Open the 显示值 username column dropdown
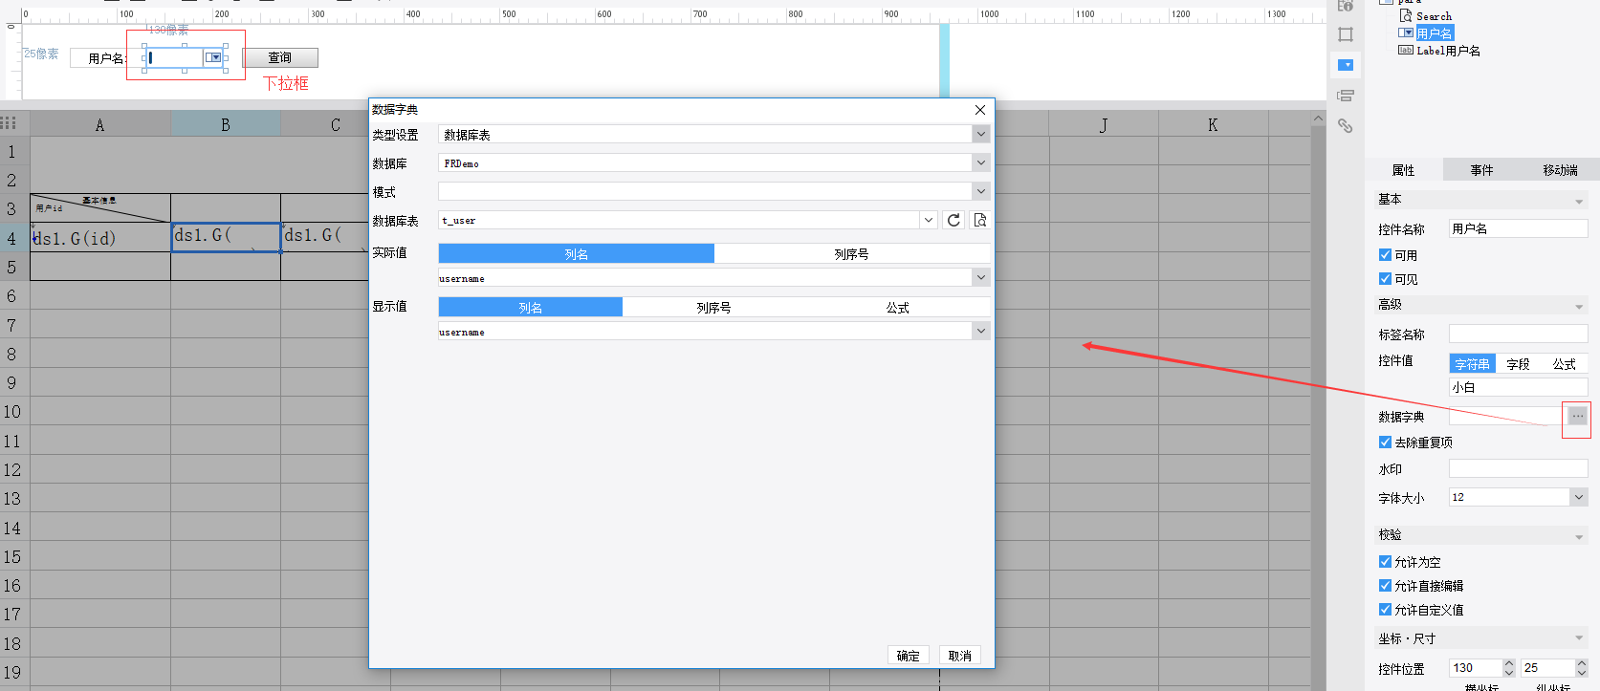This screenshot has width=1600, height=691. tap(980, 332)
